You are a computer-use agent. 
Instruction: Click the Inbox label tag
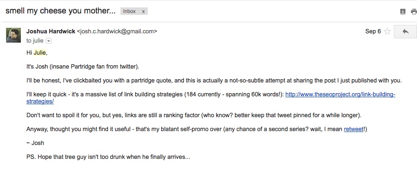[x=130, y=11]
